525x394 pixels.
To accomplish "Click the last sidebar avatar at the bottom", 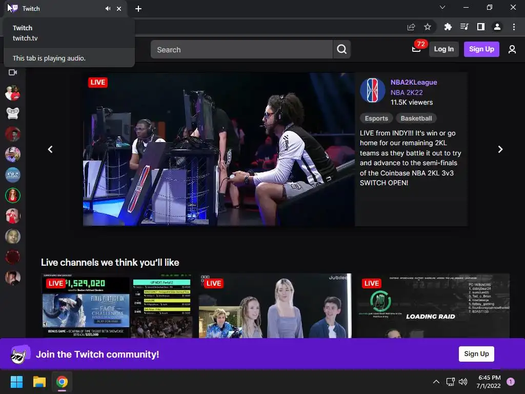I will [13, 278].
